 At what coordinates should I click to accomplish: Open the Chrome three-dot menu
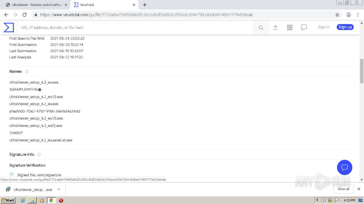pos(358,15)
